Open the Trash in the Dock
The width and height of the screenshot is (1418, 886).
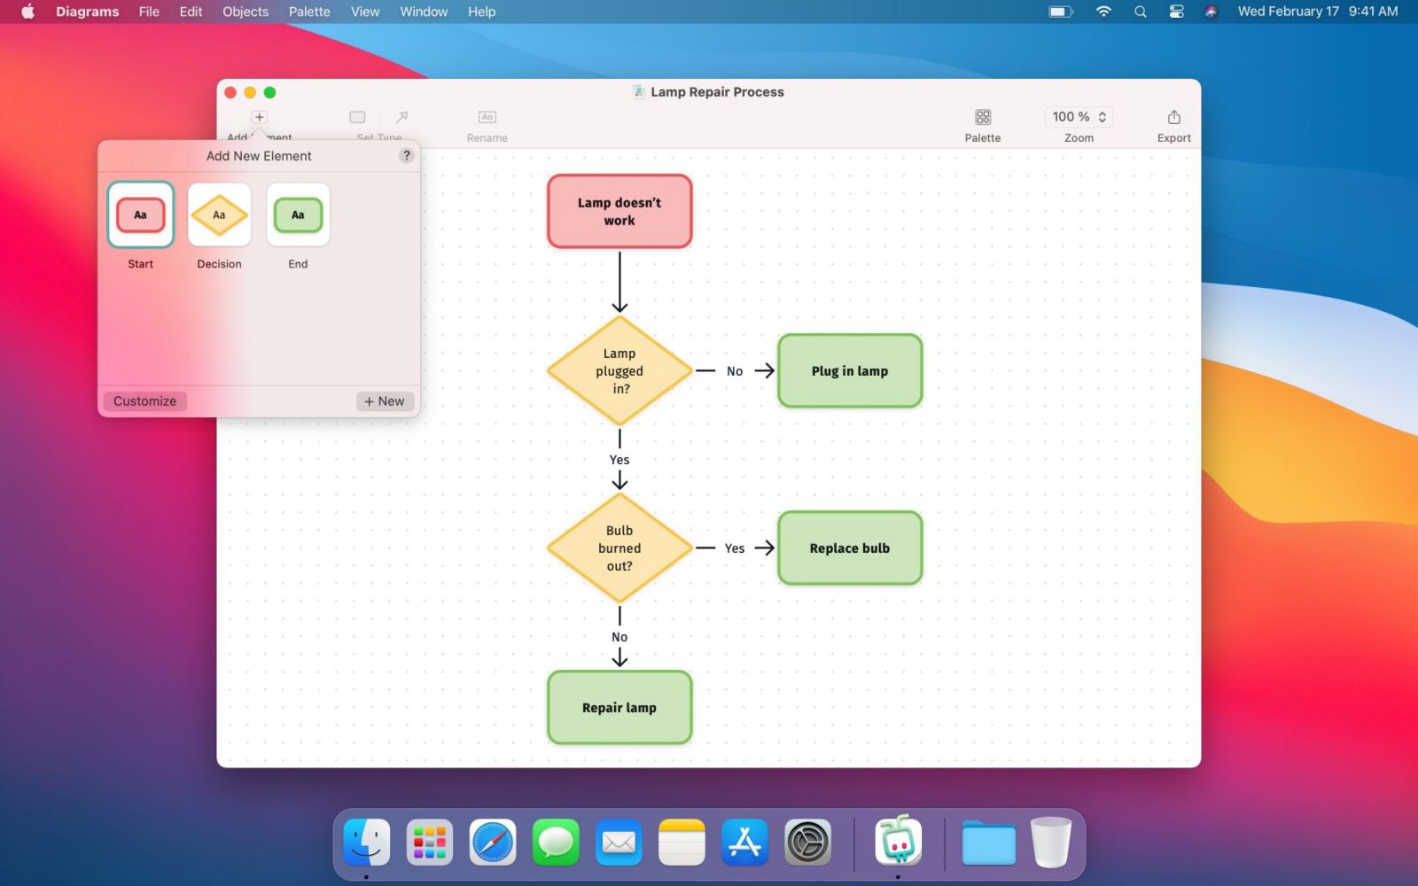click(1051, 842)
